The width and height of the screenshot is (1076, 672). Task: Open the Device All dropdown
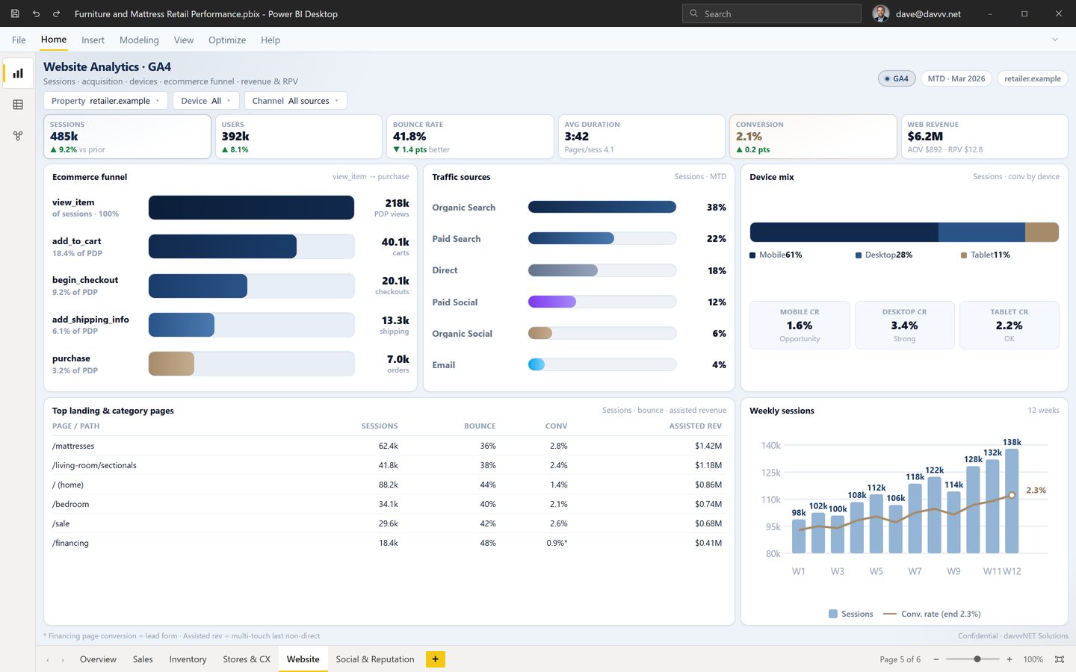click(205, 101)
